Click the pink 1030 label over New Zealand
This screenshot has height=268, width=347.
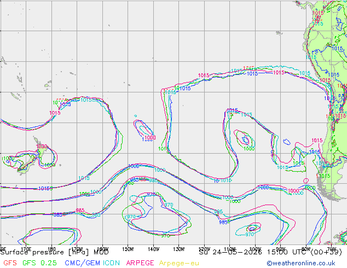42,147
